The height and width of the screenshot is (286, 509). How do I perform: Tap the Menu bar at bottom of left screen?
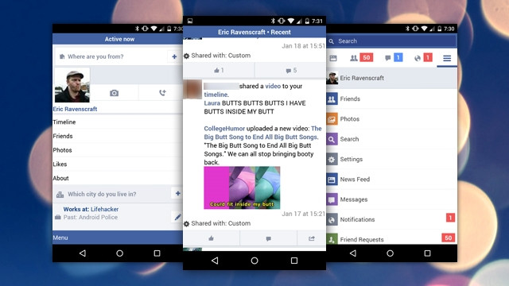coord(118,238)
